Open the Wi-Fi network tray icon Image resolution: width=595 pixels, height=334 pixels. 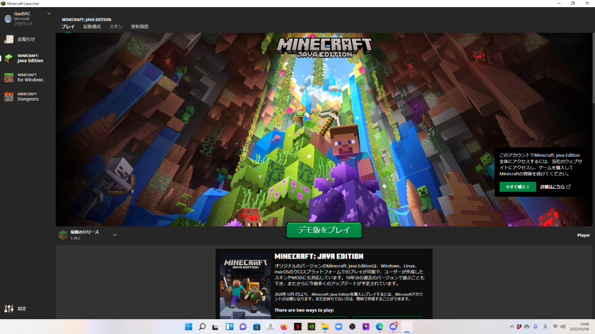pyautogui.click(x=555, y=327)
